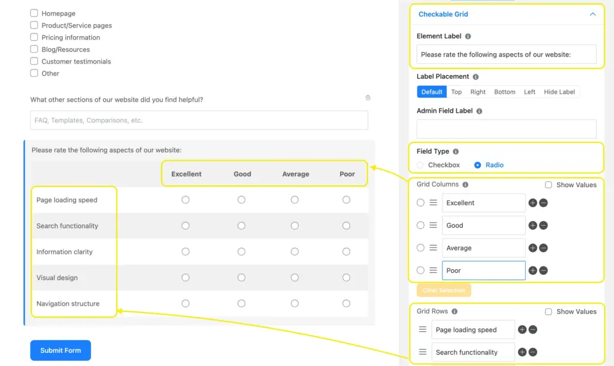Enable Show Values for Grid Columns
This screenshot has width=614, height=366.
(549, 185)
